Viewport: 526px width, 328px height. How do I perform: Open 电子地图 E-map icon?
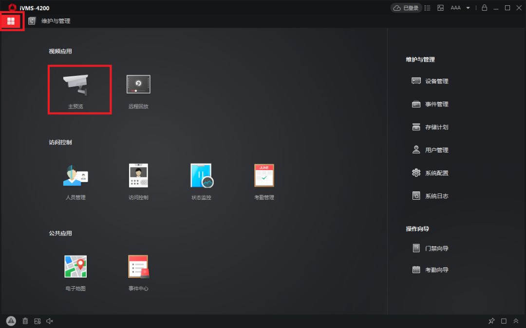75,266
